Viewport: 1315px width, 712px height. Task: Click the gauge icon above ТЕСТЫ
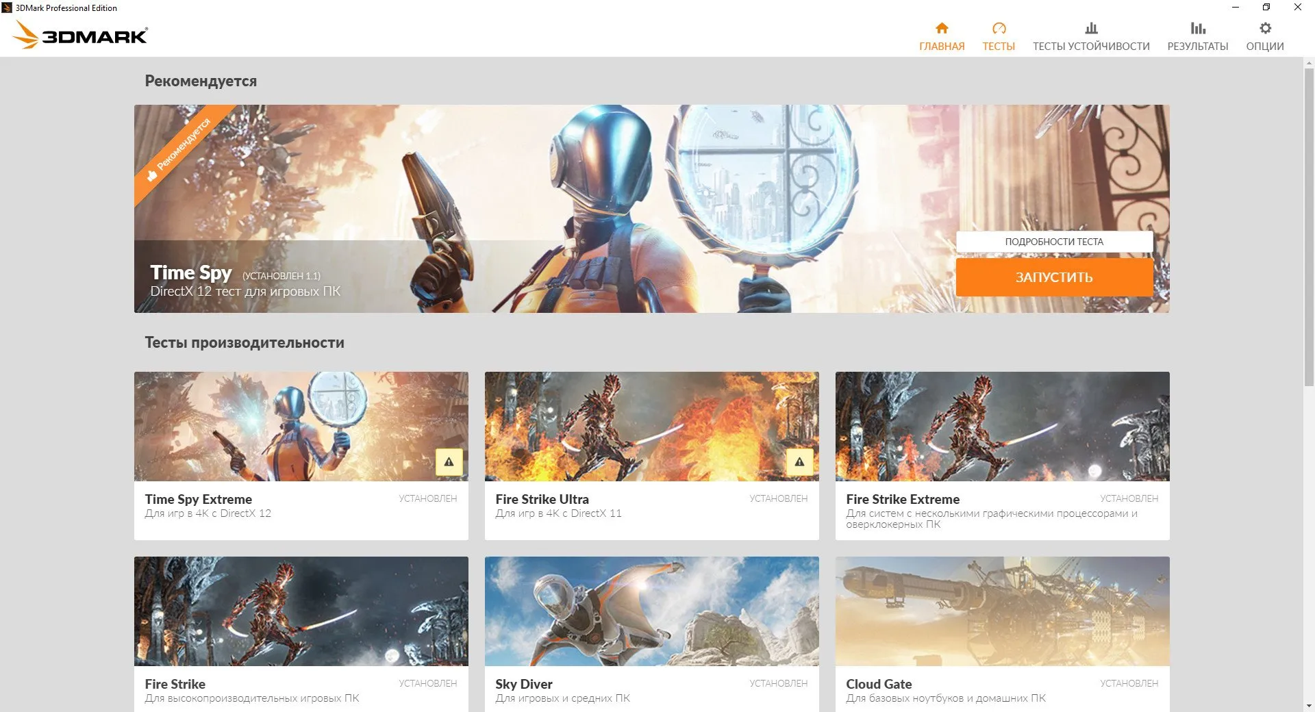pos(999,28)
